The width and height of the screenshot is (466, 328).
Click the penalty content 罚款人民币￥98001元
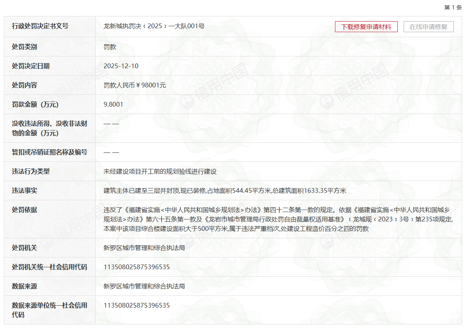pyautogui.click(x=135, y=85)
